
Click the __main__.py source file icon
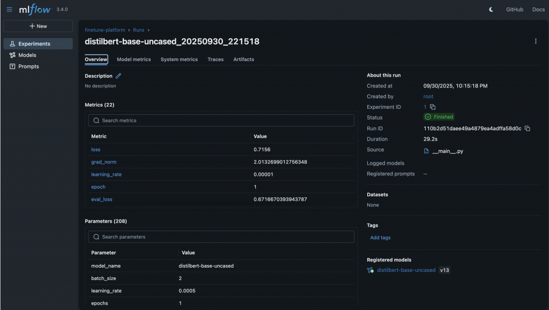(x=426, y=151)
